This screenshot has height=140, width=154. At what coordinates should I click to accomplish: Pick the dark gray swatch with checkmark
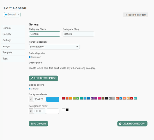click(x=110, y=98)
